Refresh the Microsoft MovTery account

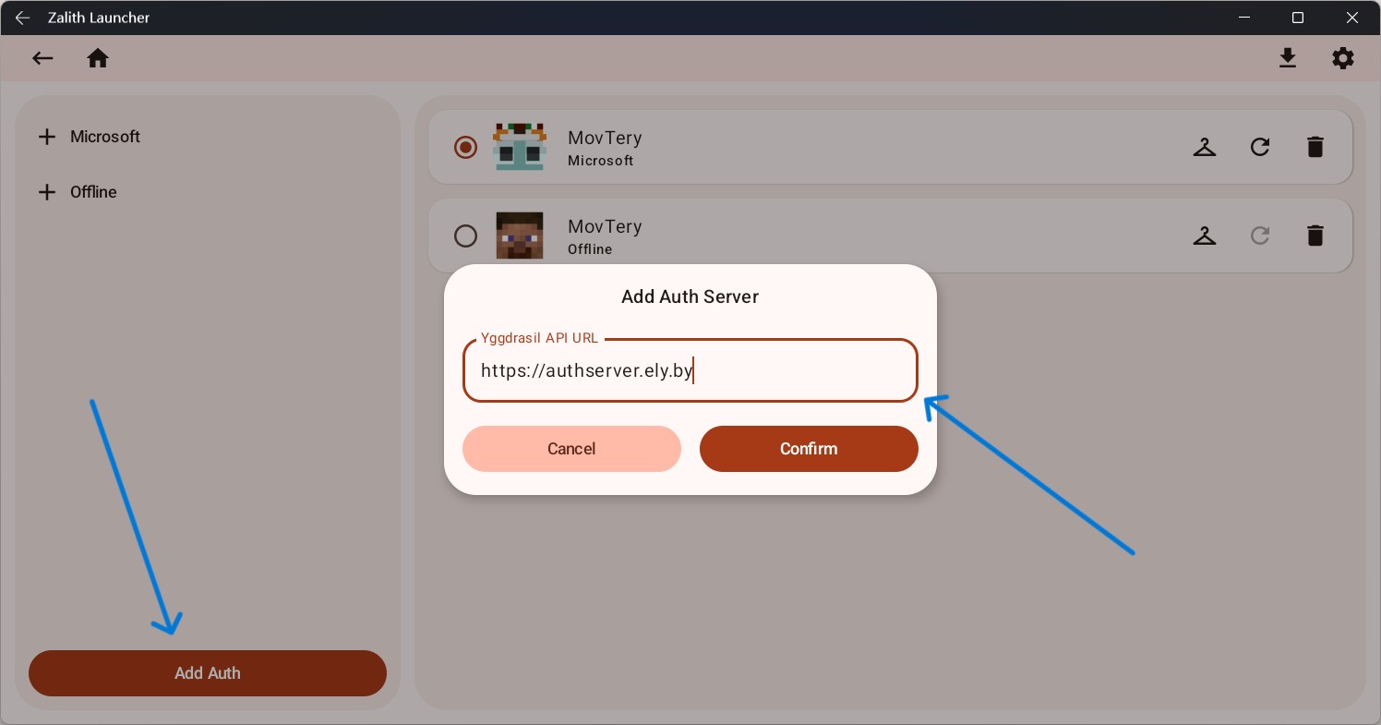point(1260,147)
